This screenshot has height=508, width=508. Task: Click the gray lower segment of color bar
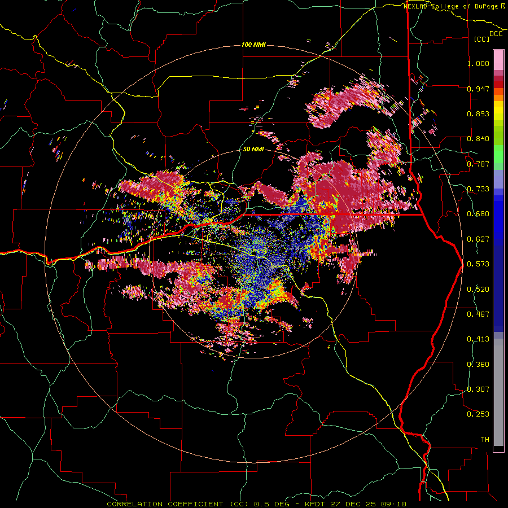pyautogui.click(x=498, y=392)
